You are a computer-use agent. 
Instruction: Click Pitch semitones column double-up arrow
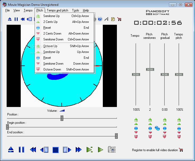click(150, 120)
